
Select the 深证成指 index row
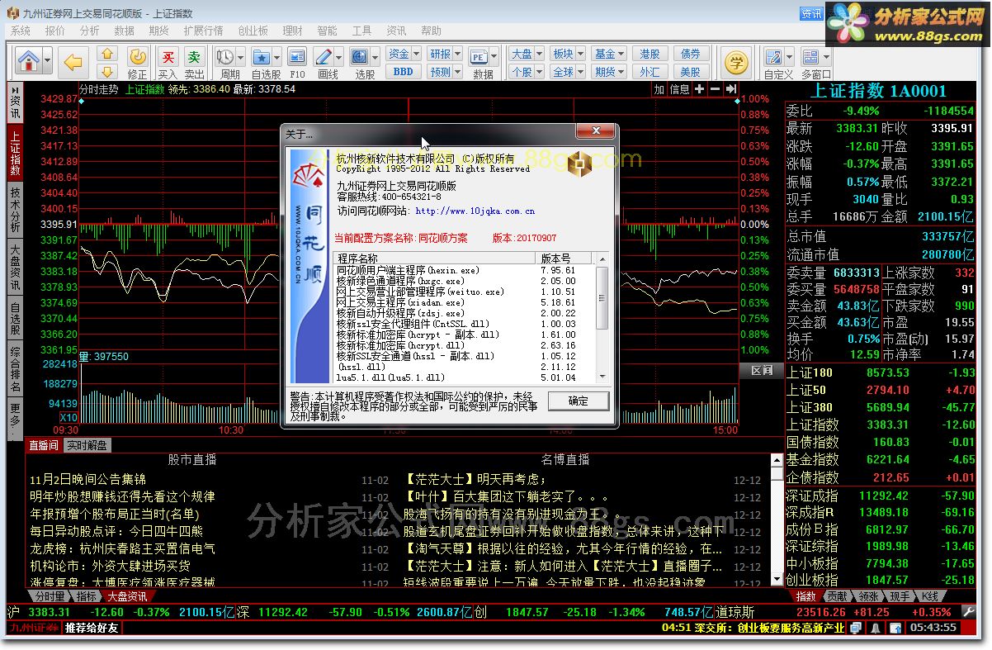pyautogui.click(x=881, y=496)
